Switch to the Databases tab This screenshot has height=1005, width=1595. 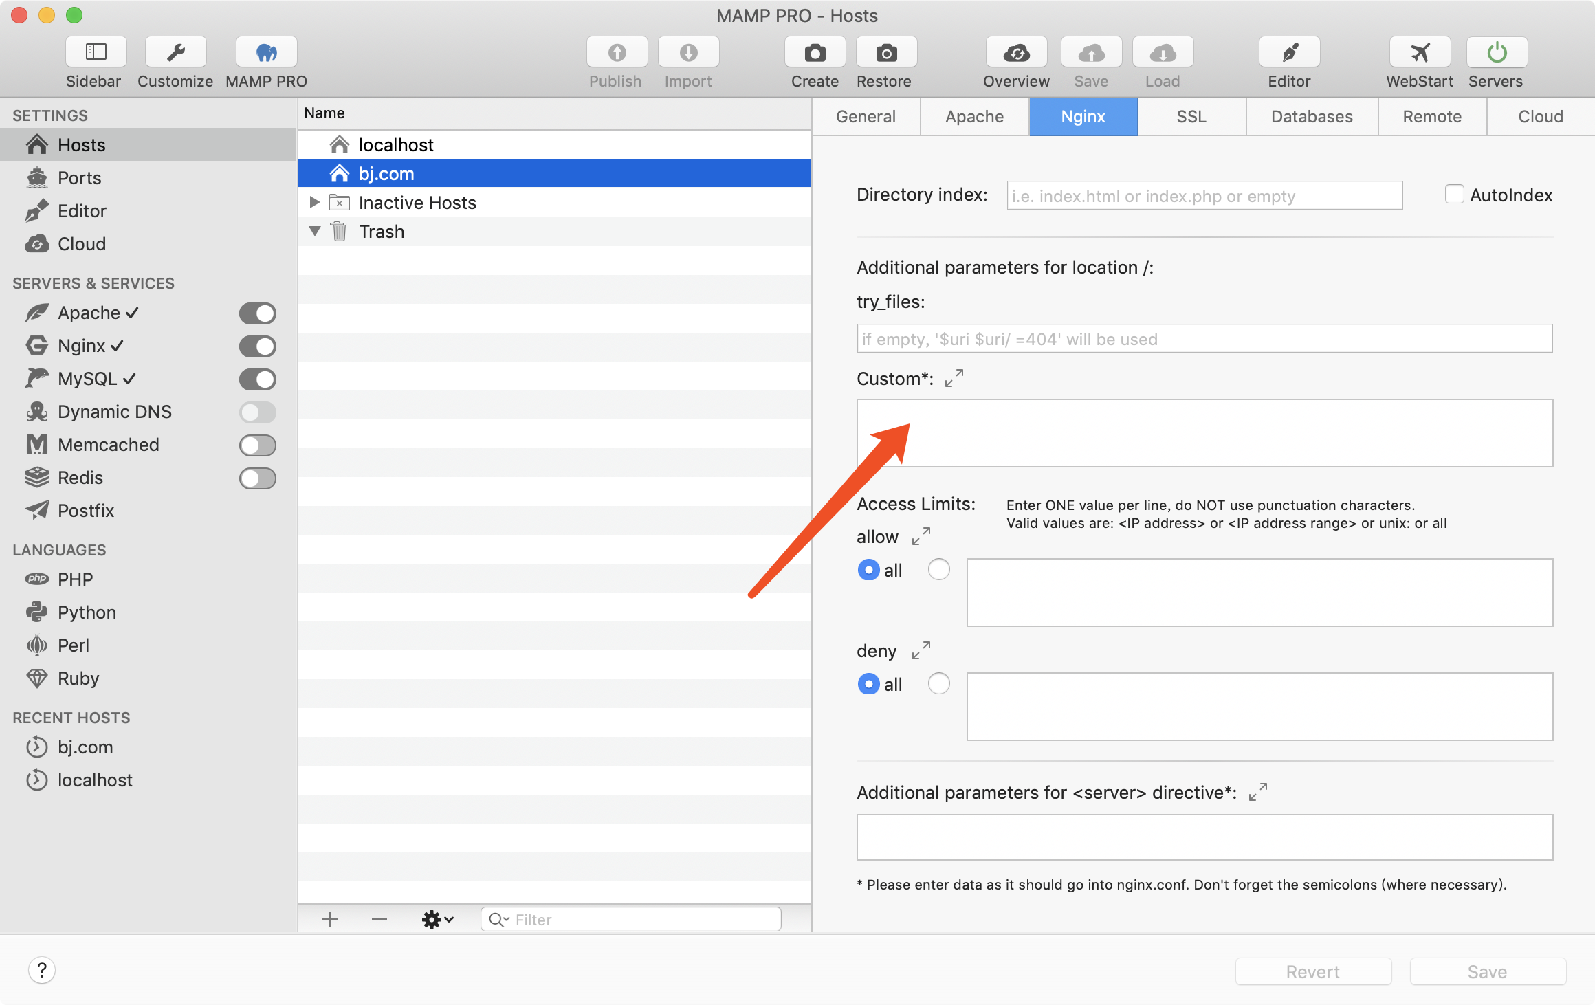point(1311,116)
